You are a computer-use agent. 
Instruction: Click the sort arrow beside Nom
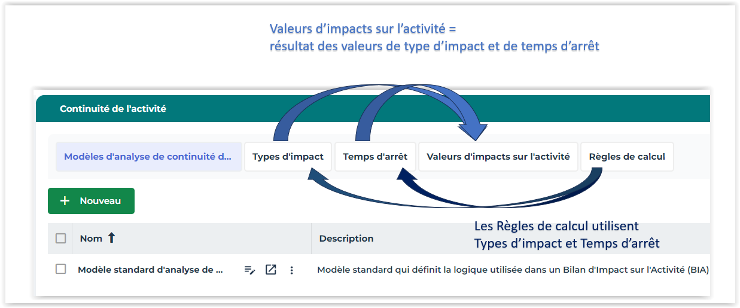click(111, 238)
